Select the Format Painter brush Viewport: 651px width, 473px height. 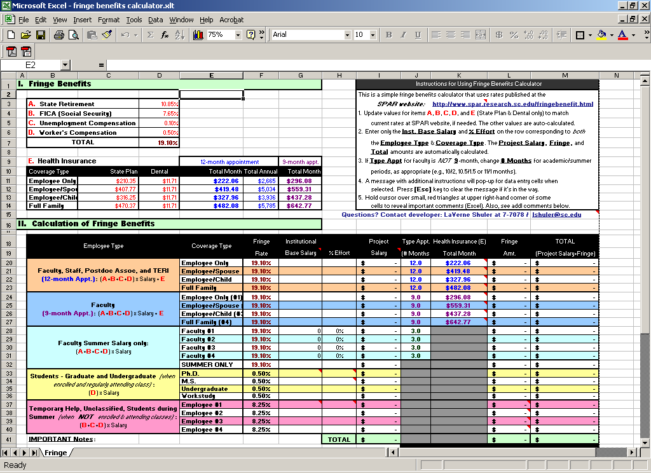[x=107, y=35]
